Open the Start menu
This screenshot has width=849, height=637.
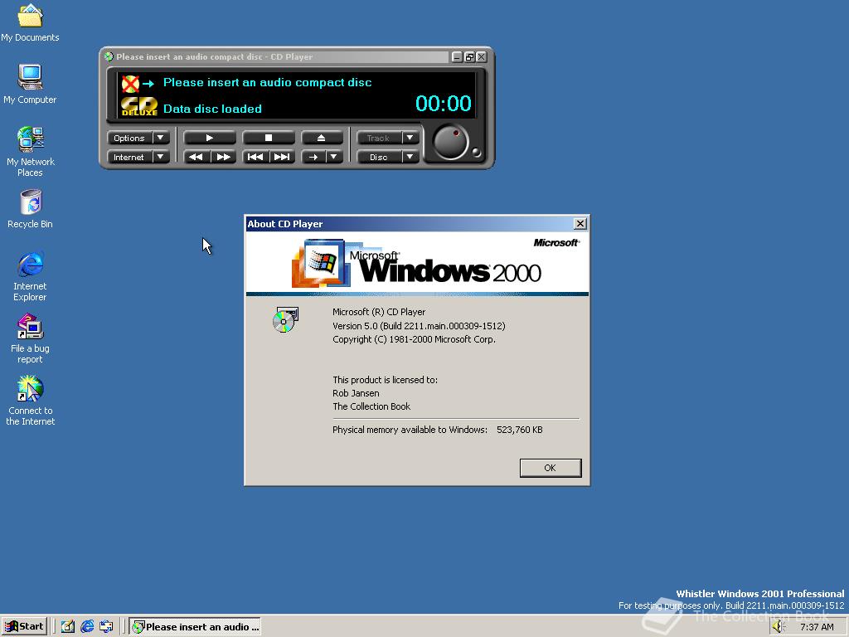click(x=24, y=627)
